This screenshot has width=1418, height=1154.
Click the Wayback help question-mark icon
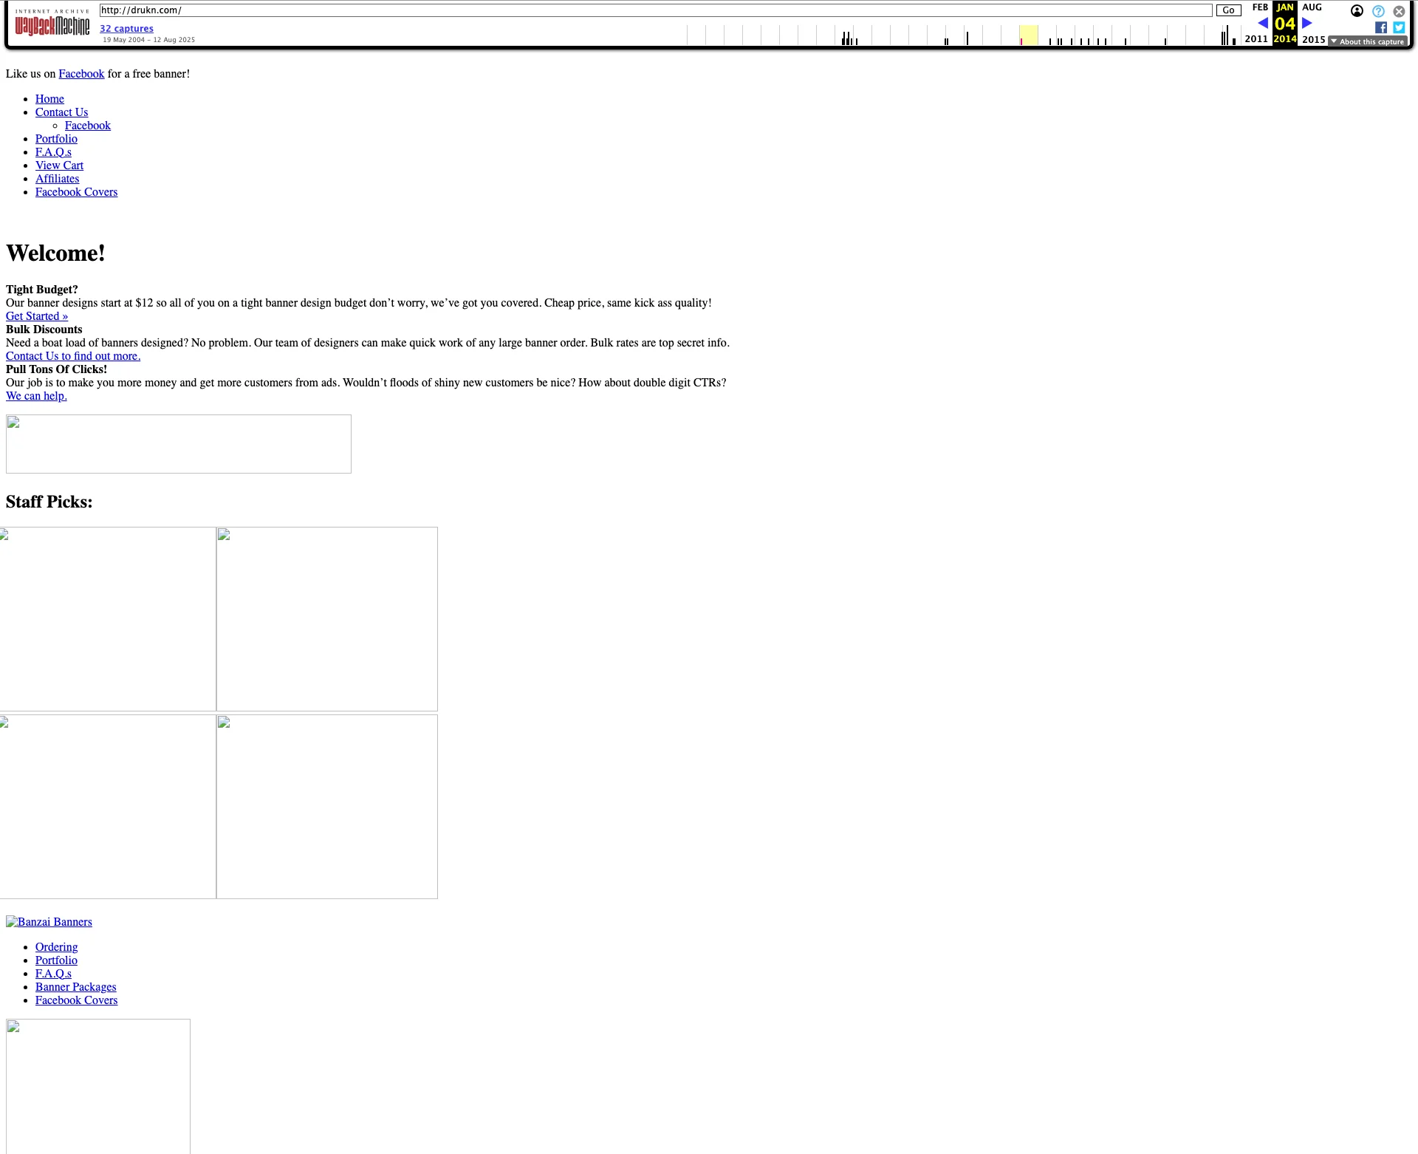pyautogui.click(x=1378, y=11)
